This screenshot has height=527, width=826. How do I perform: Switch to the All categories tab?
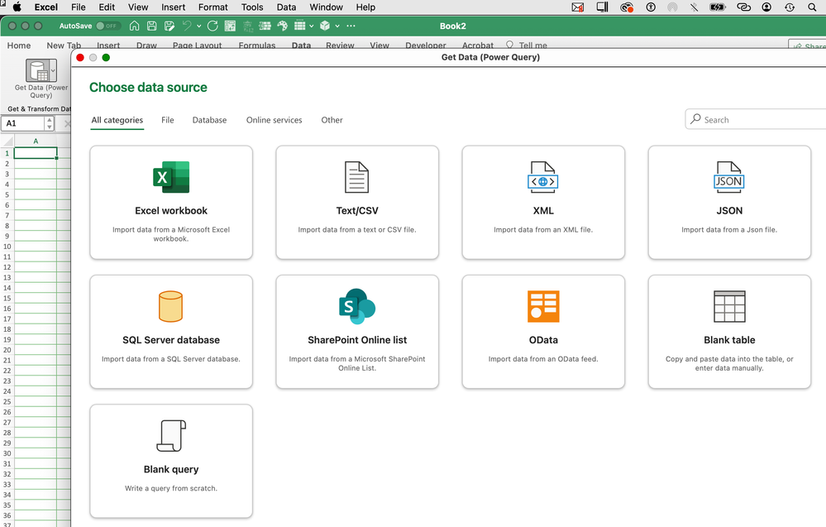point(117,120)
